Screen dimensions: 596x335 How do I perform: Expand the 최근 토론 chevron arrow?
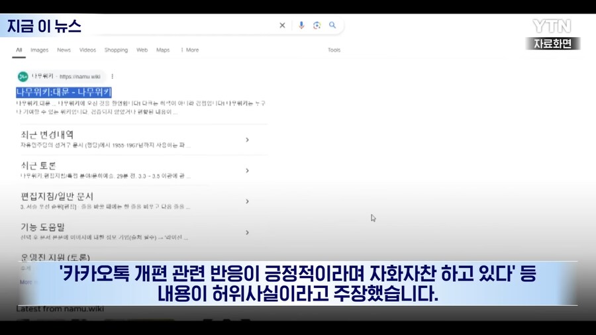click(x=247, y=171)
